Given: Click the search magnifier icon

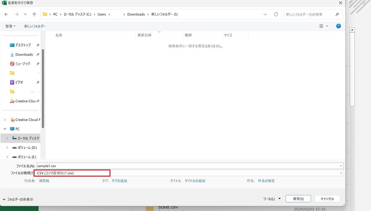Looking at the screenshot, I should (x=337, y=14).
